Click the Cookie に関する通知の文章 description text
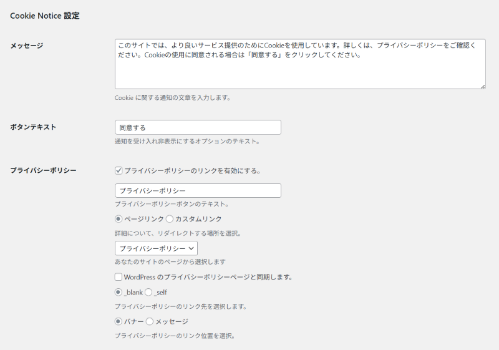The height and width of the screenshot is (350, 499). click(173, 98)
